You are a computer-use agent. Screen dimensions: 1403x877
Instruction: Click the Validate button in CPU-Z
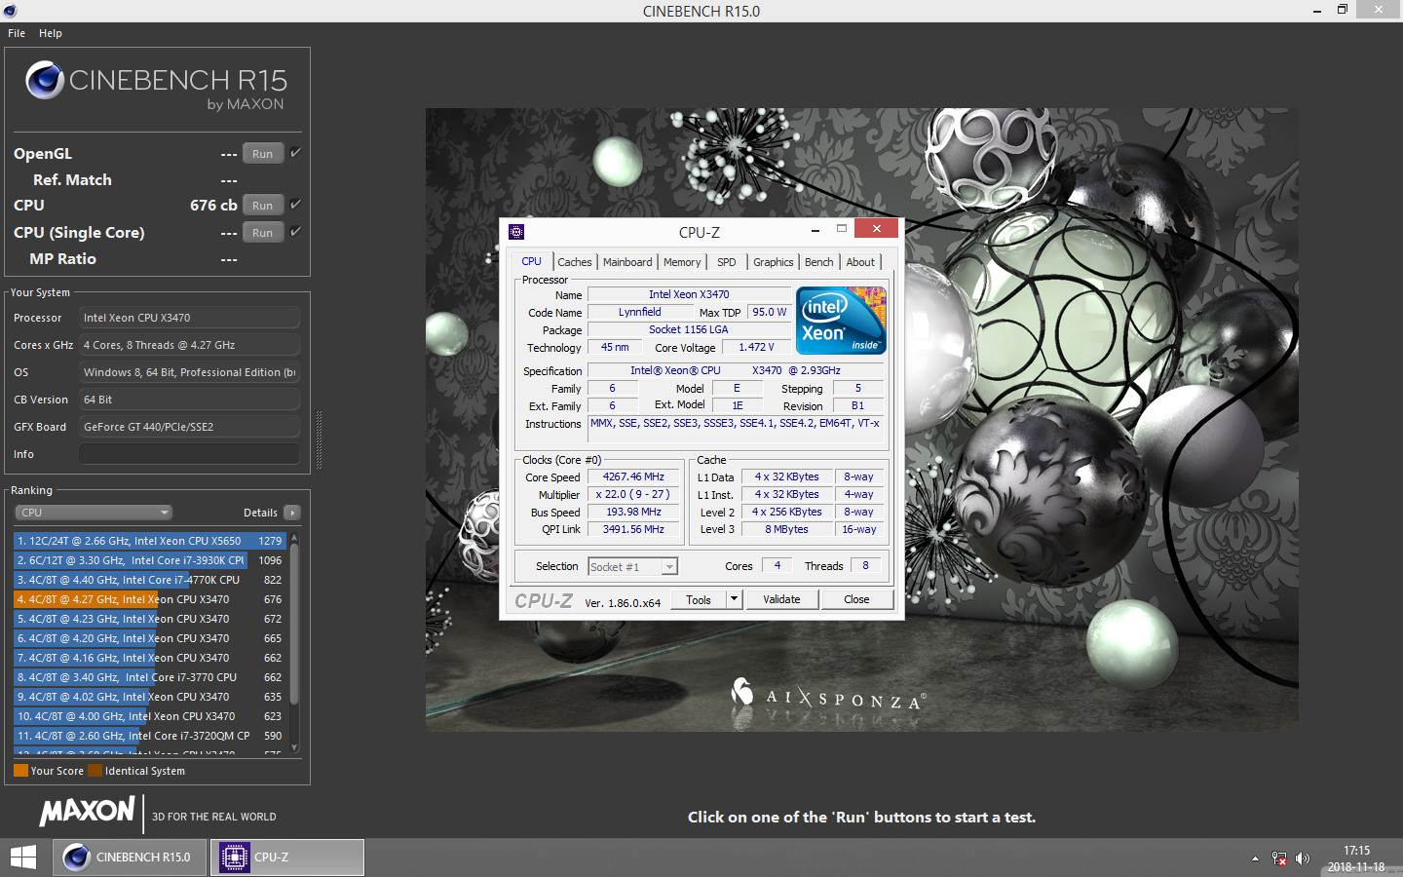point(781,599)
